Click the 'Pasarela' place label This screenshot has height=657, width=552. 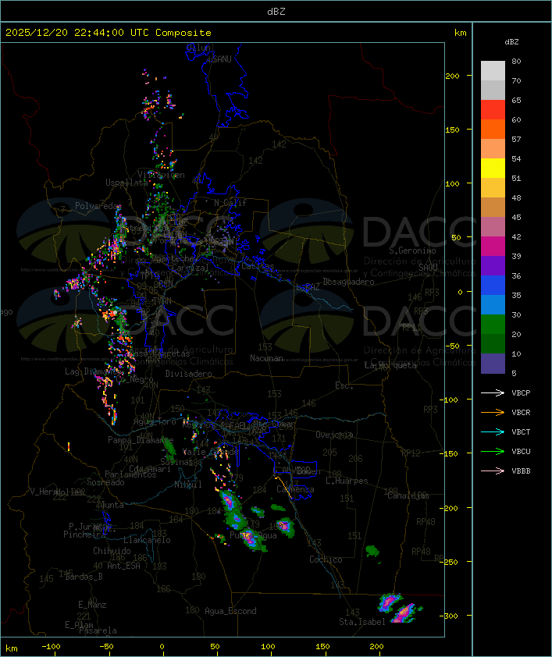tap(98, 630)
